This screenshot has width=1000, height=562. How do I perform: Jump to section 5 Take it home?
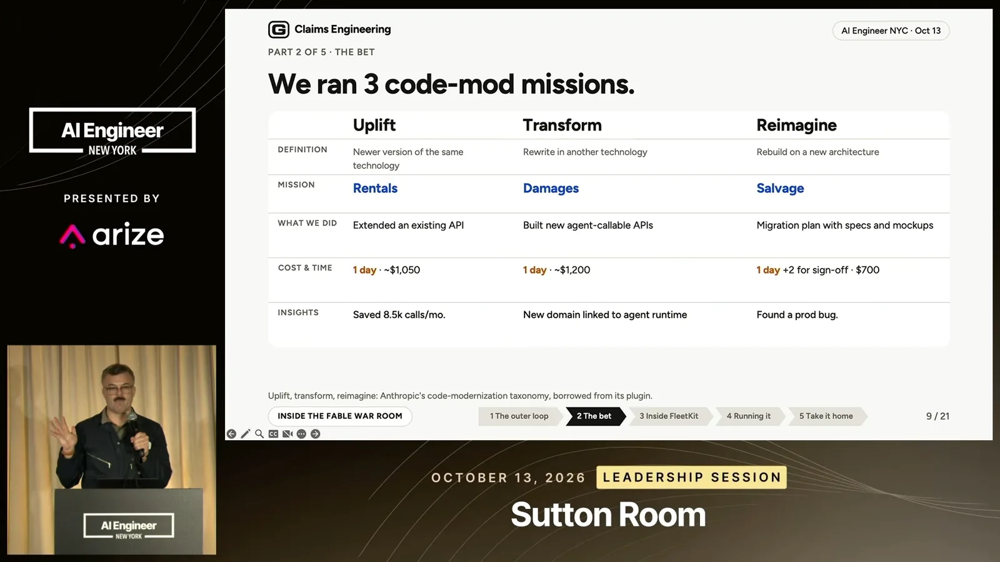(x=826, y=416)
